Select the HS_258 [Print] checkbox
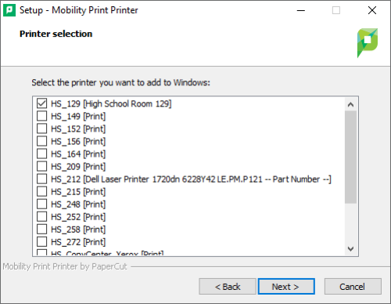This screenshot has height=304, width=391. (x=41, y=229)
